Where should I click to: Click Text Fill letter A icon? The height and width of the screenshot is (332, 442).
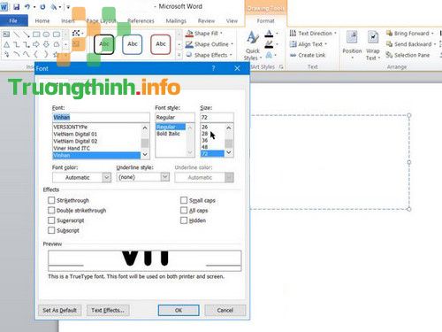tap(269, 34)
